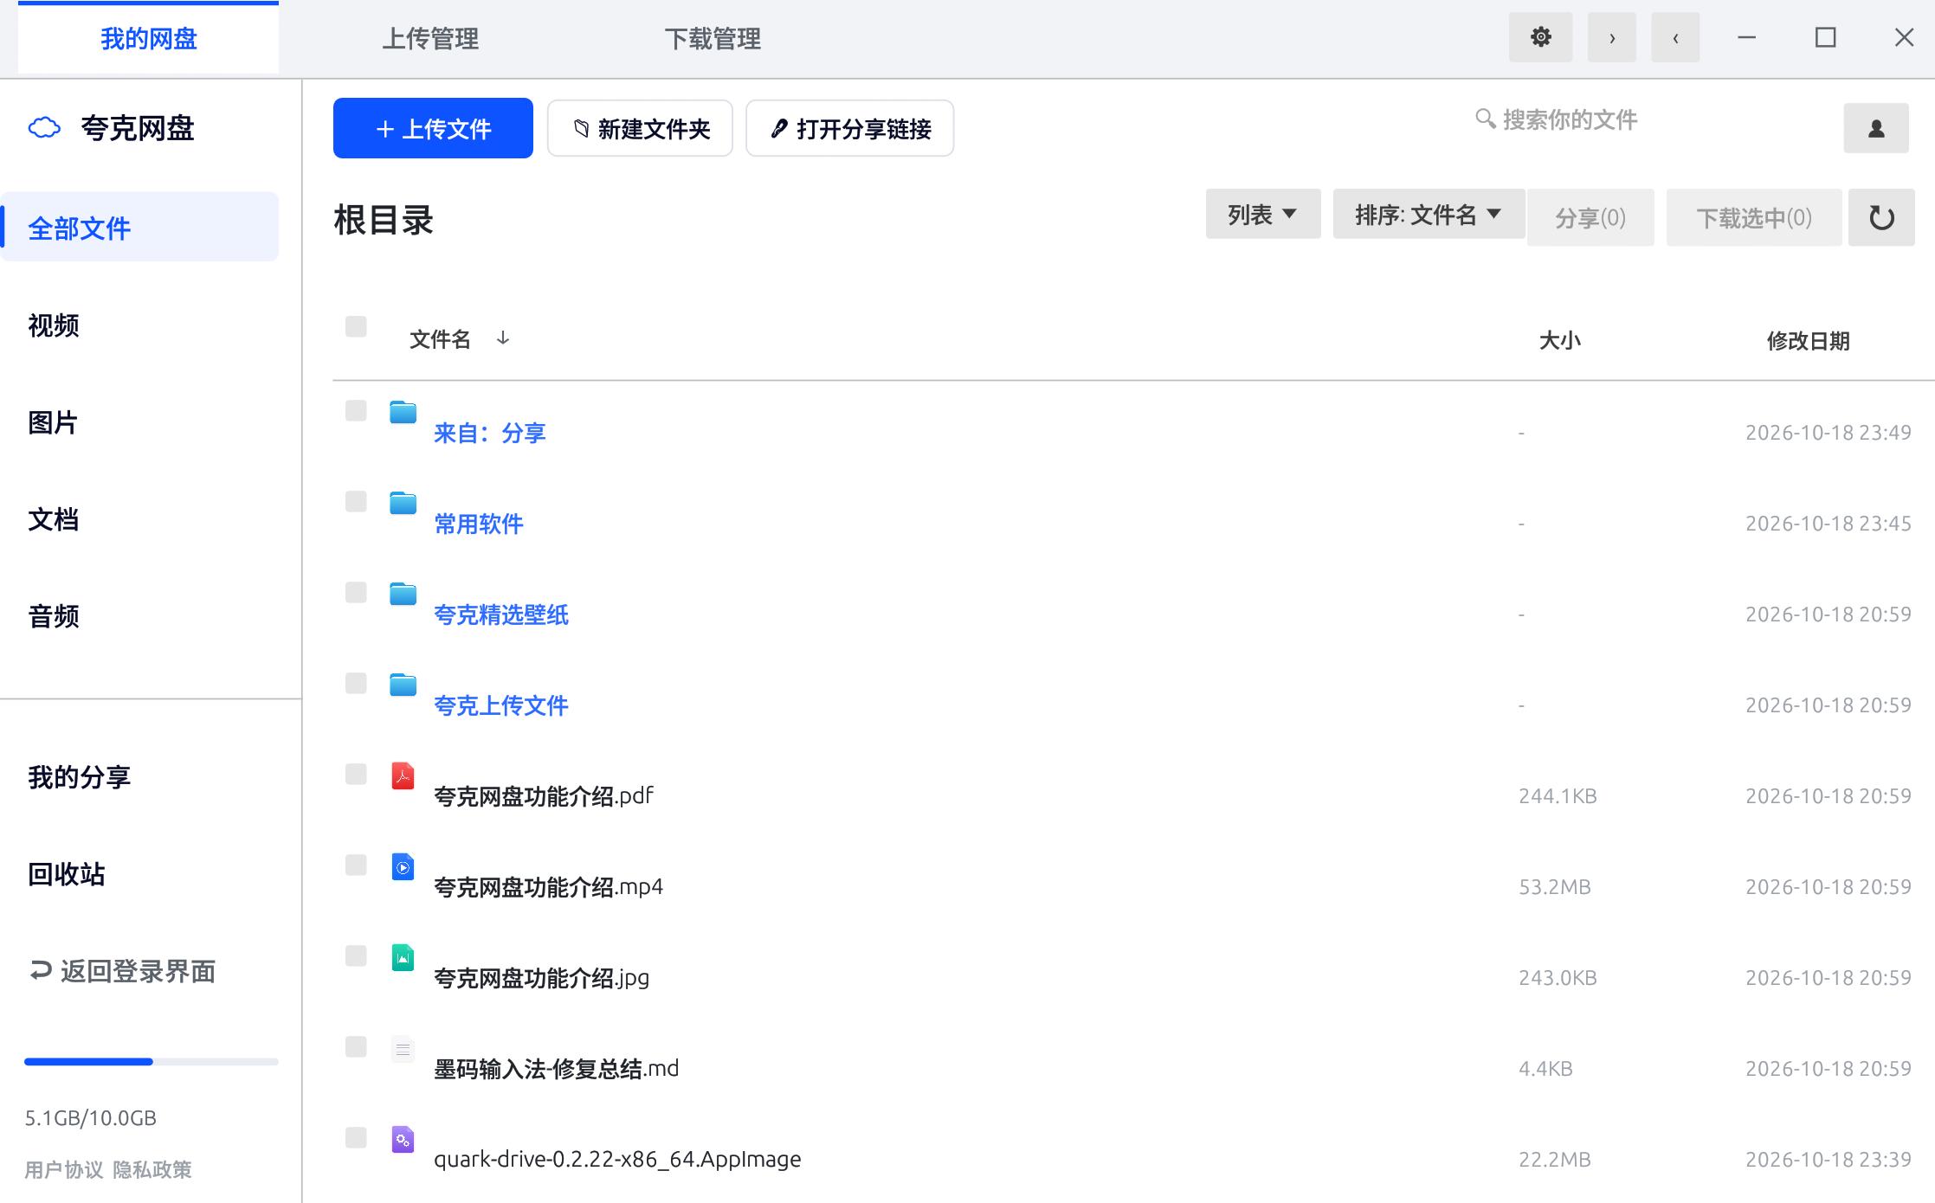
Task: Switch to 上传管理 tab
Action: (430, 39)
